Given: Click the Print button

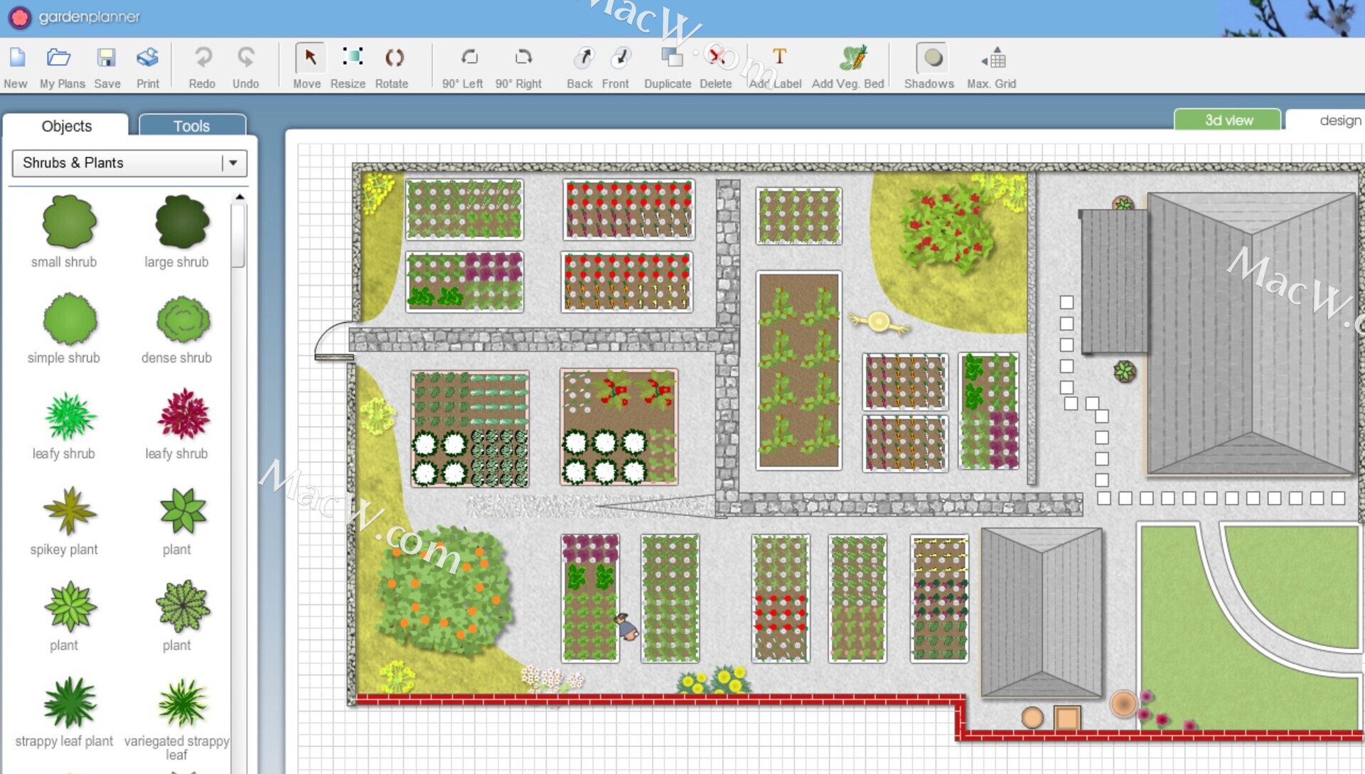Looking at the screenshot, I should pos(148,58).
